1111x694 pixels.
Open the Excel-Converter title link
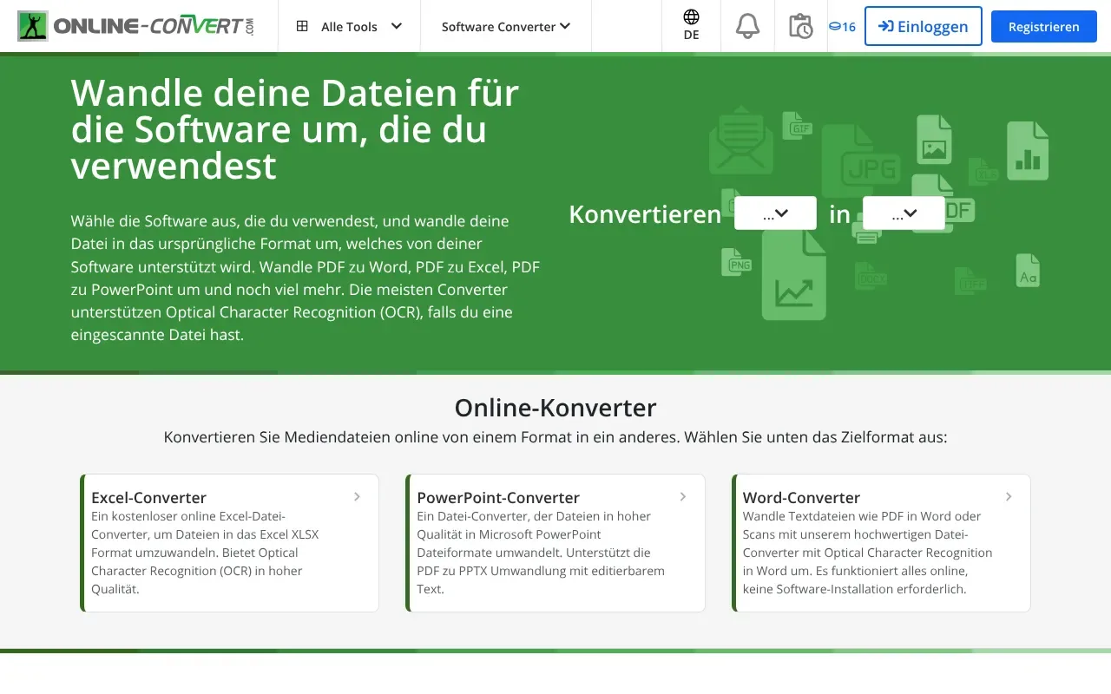148,498
